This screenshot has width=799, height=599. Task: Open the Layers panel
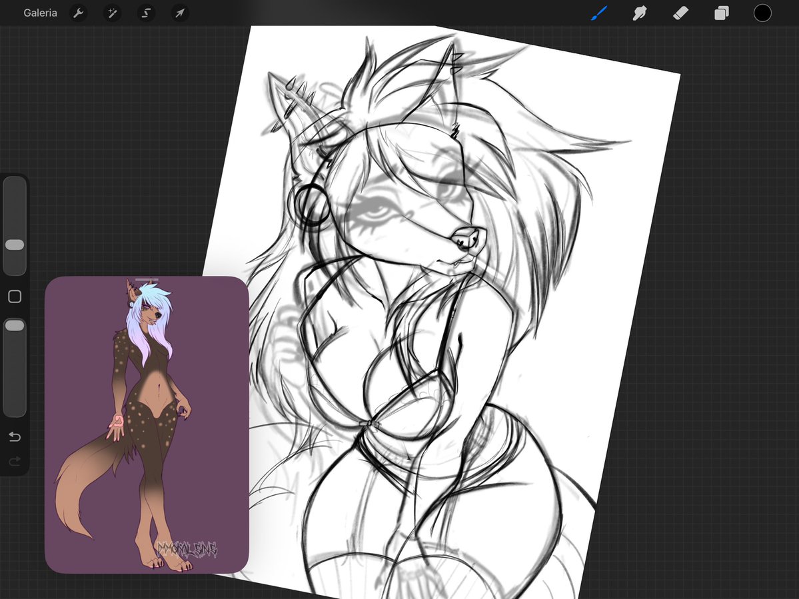722,13
